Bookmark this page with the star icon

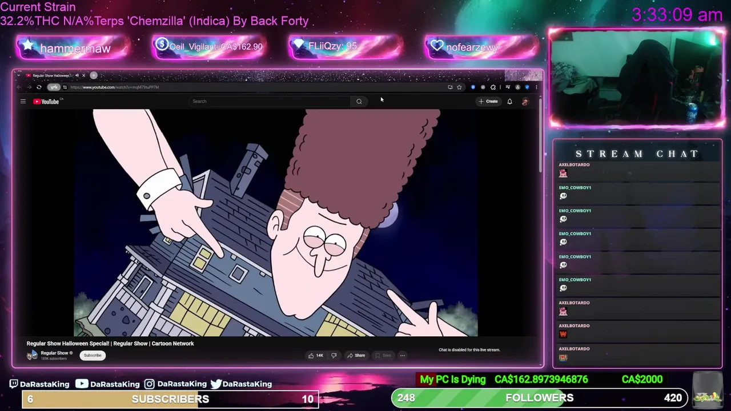point(459,87)
